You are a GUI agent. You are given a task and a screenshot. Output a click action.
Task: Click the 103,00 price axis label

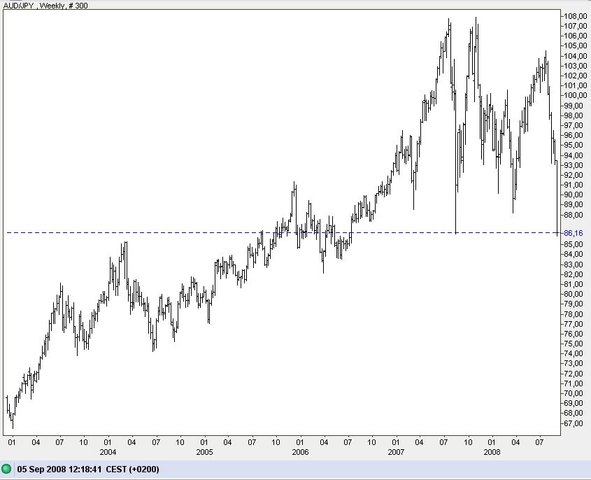[576, 66]
